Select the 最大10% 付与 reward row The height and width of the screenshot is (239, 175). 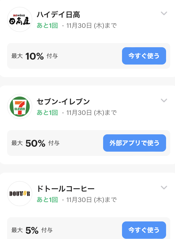pyautogui.click(x=89, y=56)
